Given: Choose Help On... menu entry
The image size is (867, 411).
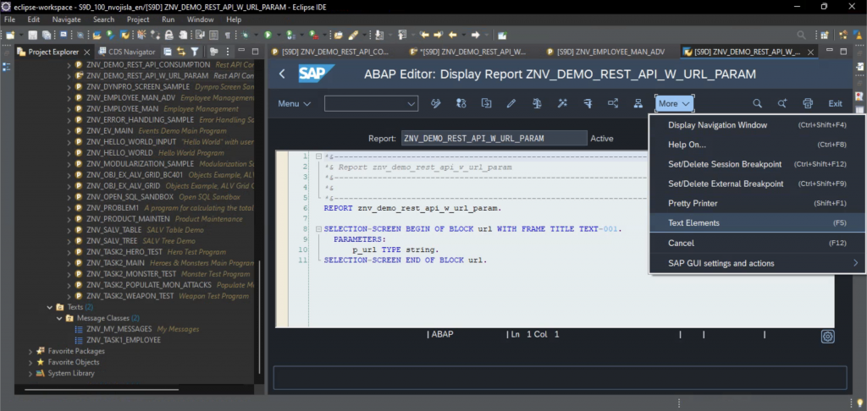Looking at the screenshot, I should 757,145.
